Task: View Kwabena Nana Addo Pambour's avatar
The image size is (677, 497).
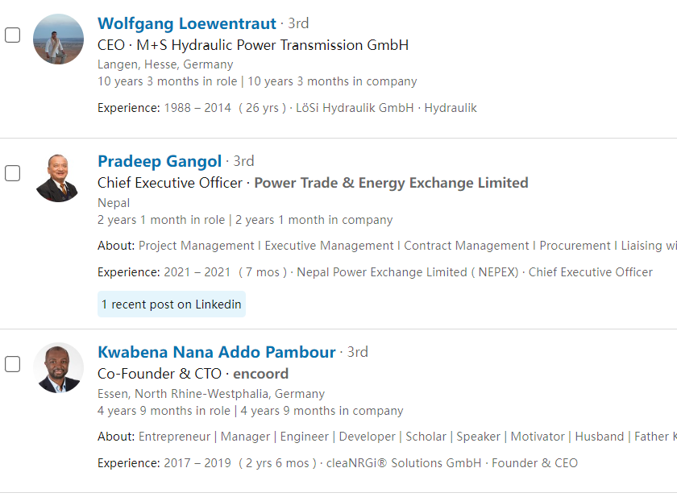Action: coord(58,368)
